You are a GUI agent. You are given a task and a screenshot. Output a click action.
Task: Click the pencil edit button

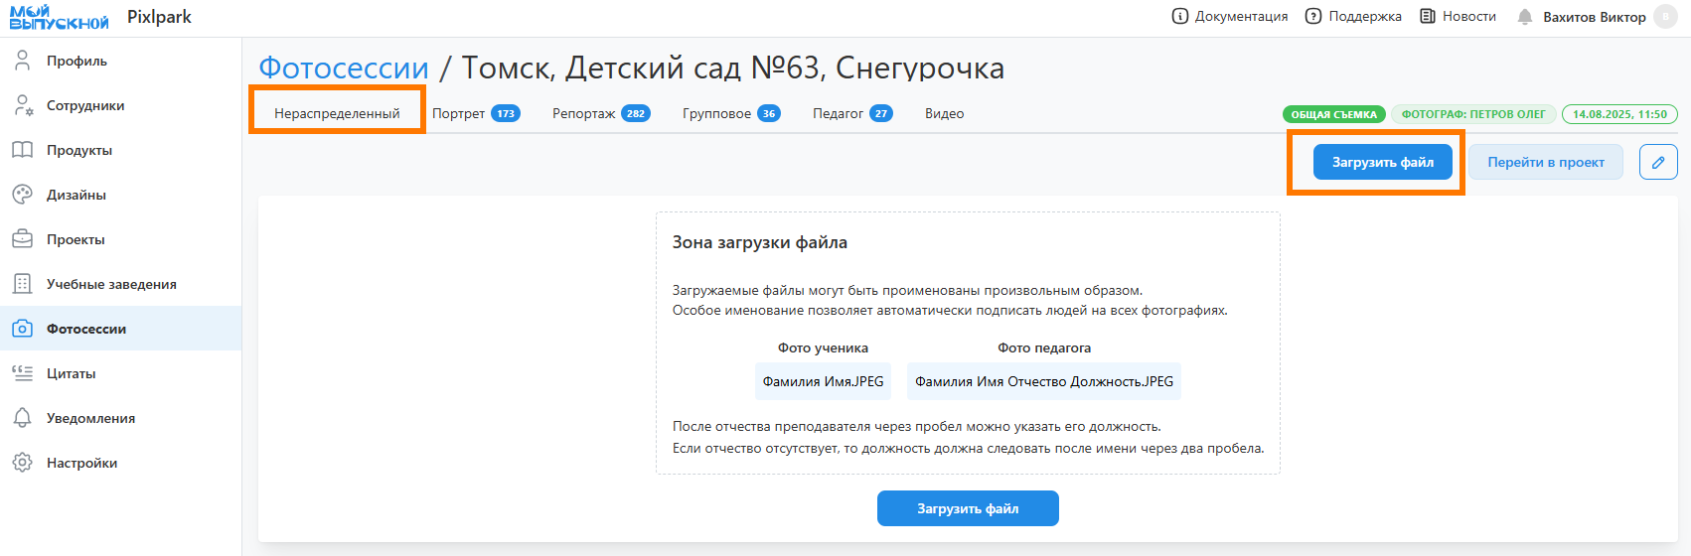tap(1658, 162)
